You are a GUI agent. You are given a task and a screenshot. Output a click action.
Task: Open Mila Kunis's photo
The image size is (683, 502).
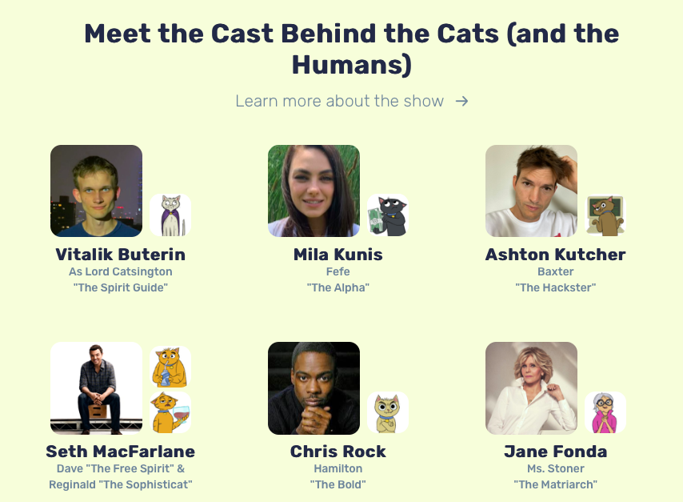tap(314, 191)
